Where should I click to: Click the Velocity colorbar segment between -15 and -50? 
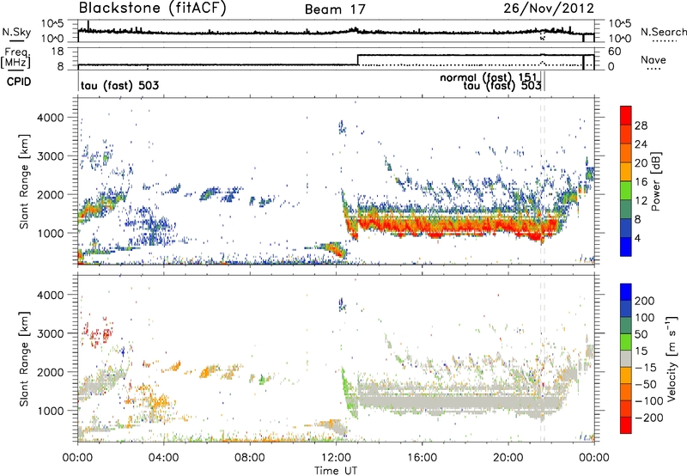coord(626,375)
